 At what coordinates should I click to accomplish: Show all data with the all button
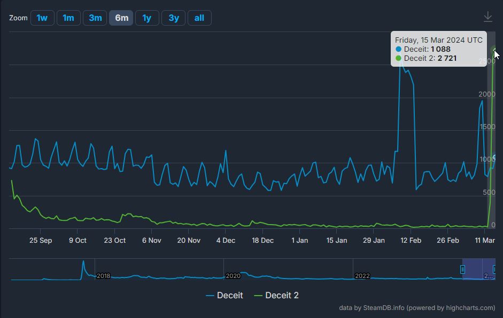point(199,18)
